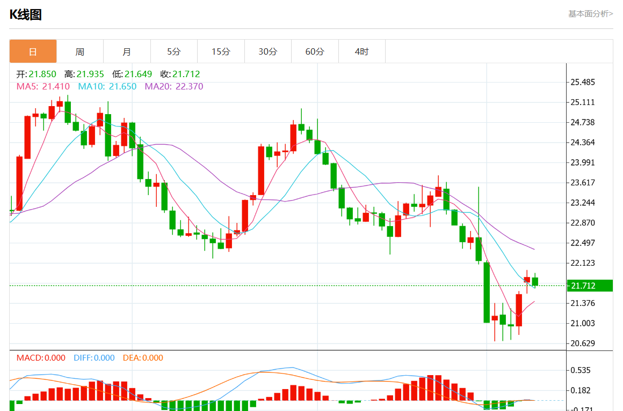Image resolution: width=623 pixels, height=411 pixels.
Task: Click the 22.123 price axis label
Action: (x=583, y=263)
